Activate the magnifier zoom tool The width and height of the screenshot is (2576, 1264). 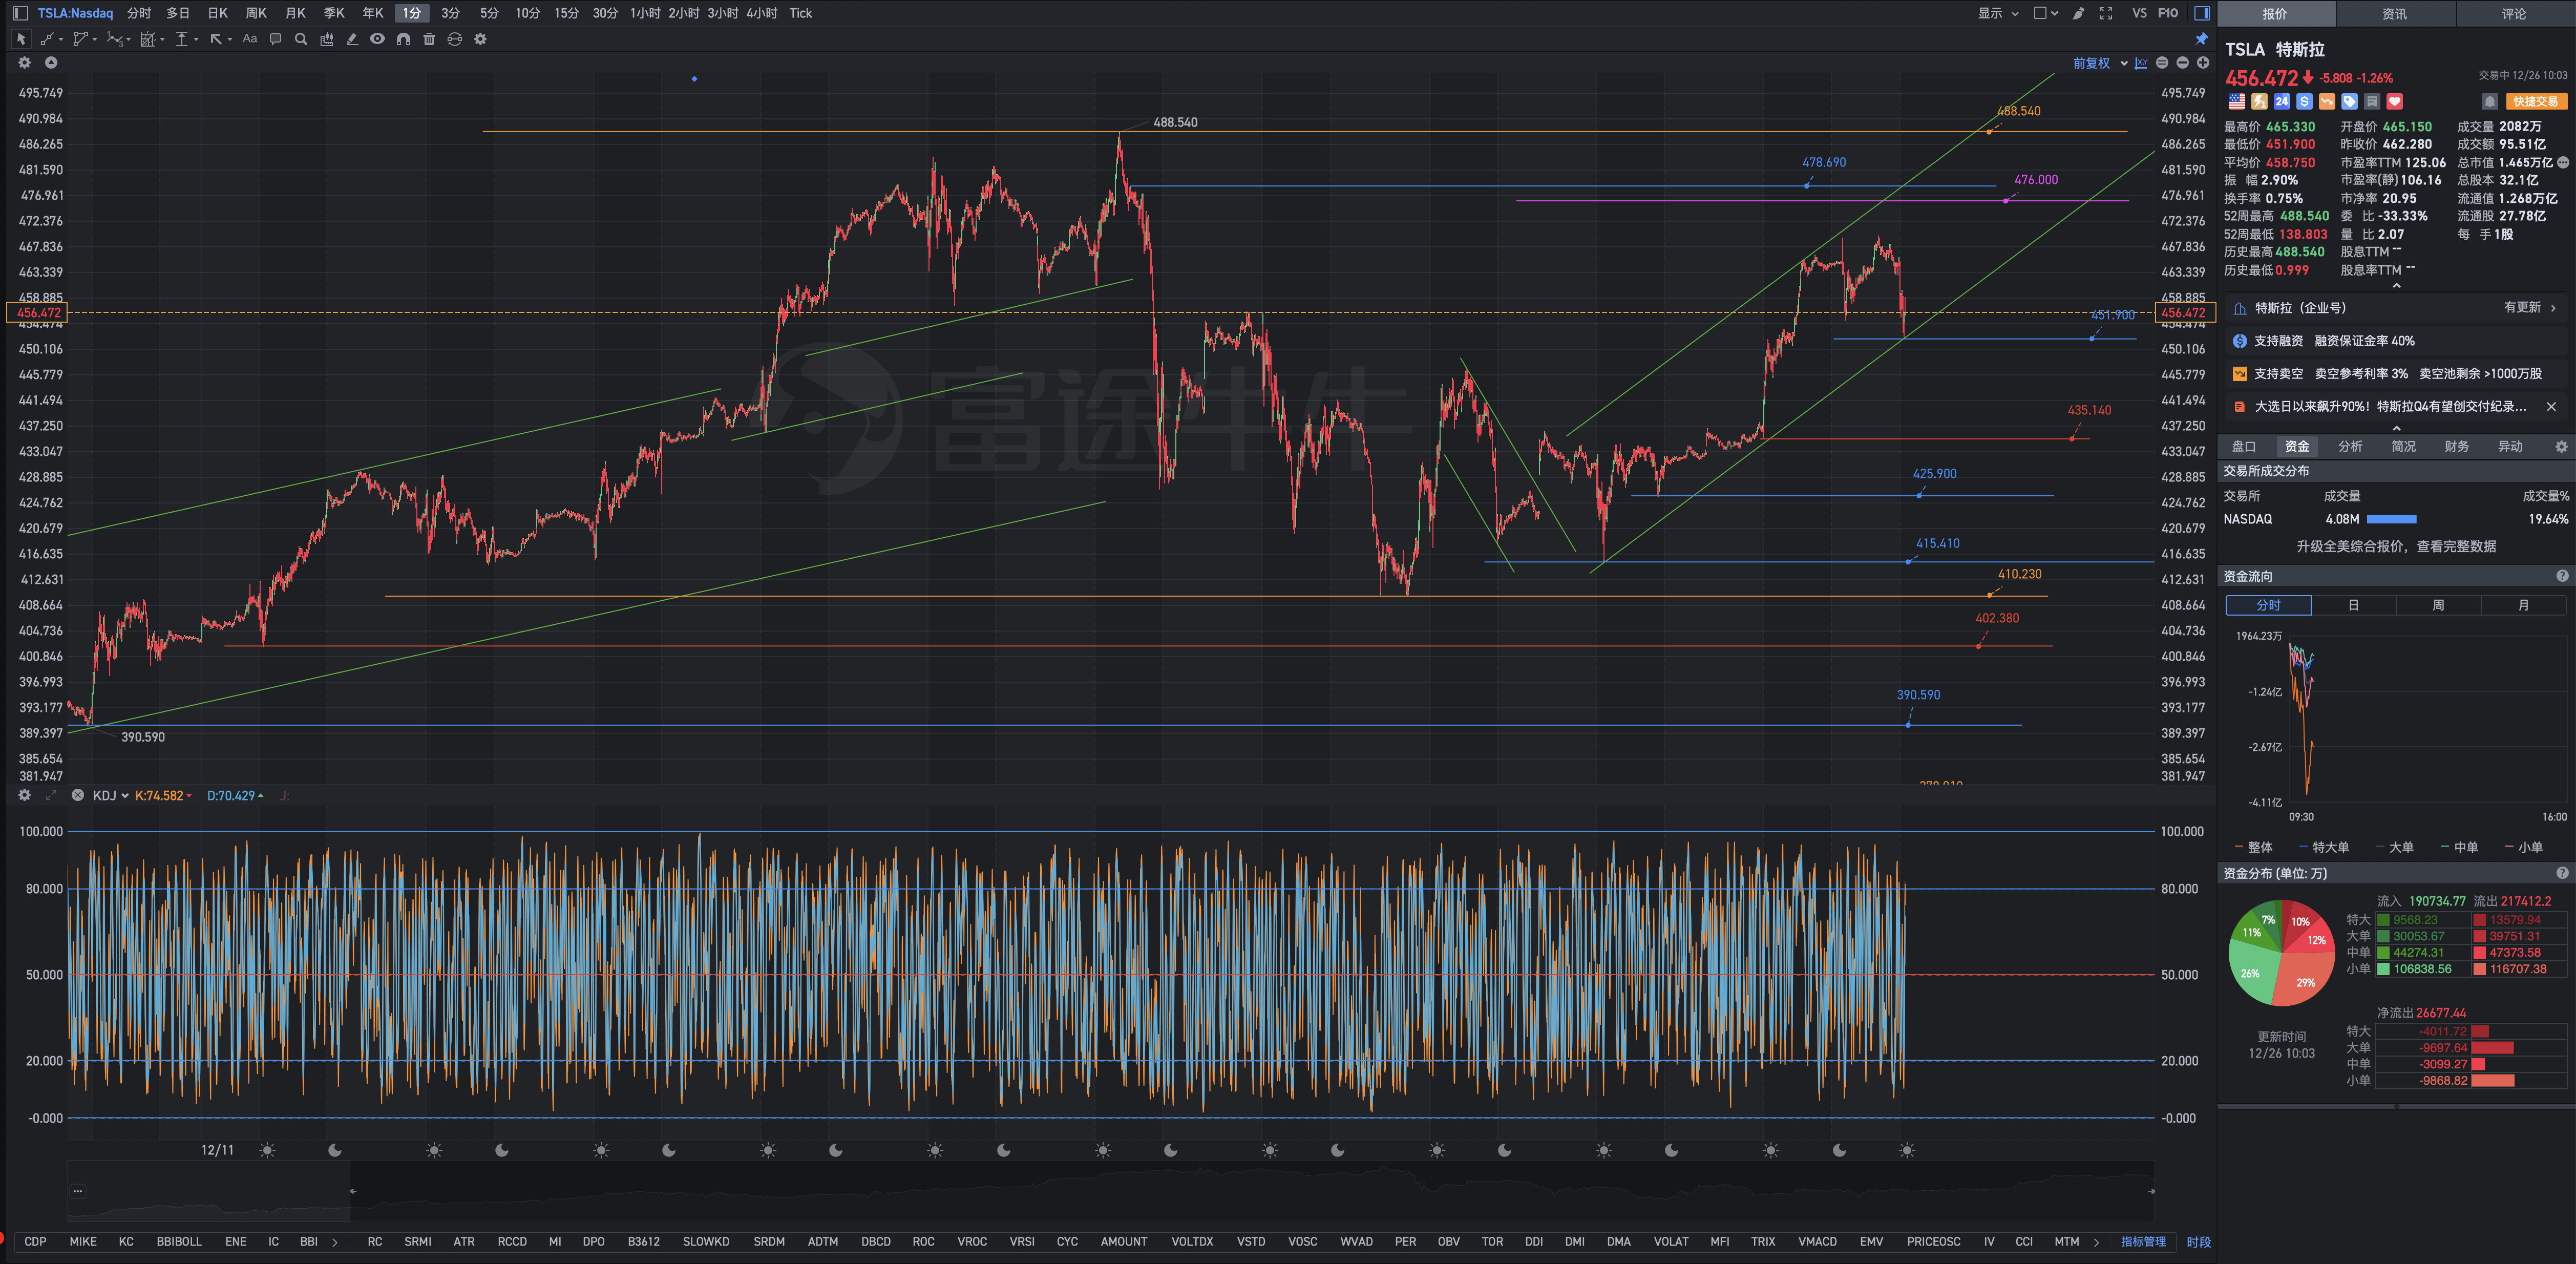point(301,39)
